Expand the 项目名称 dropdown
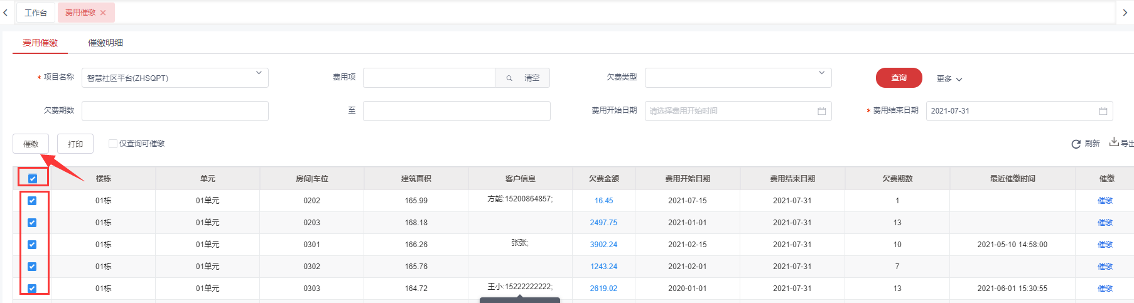Viewport: 1134px width, 303px height. [258, 73]
